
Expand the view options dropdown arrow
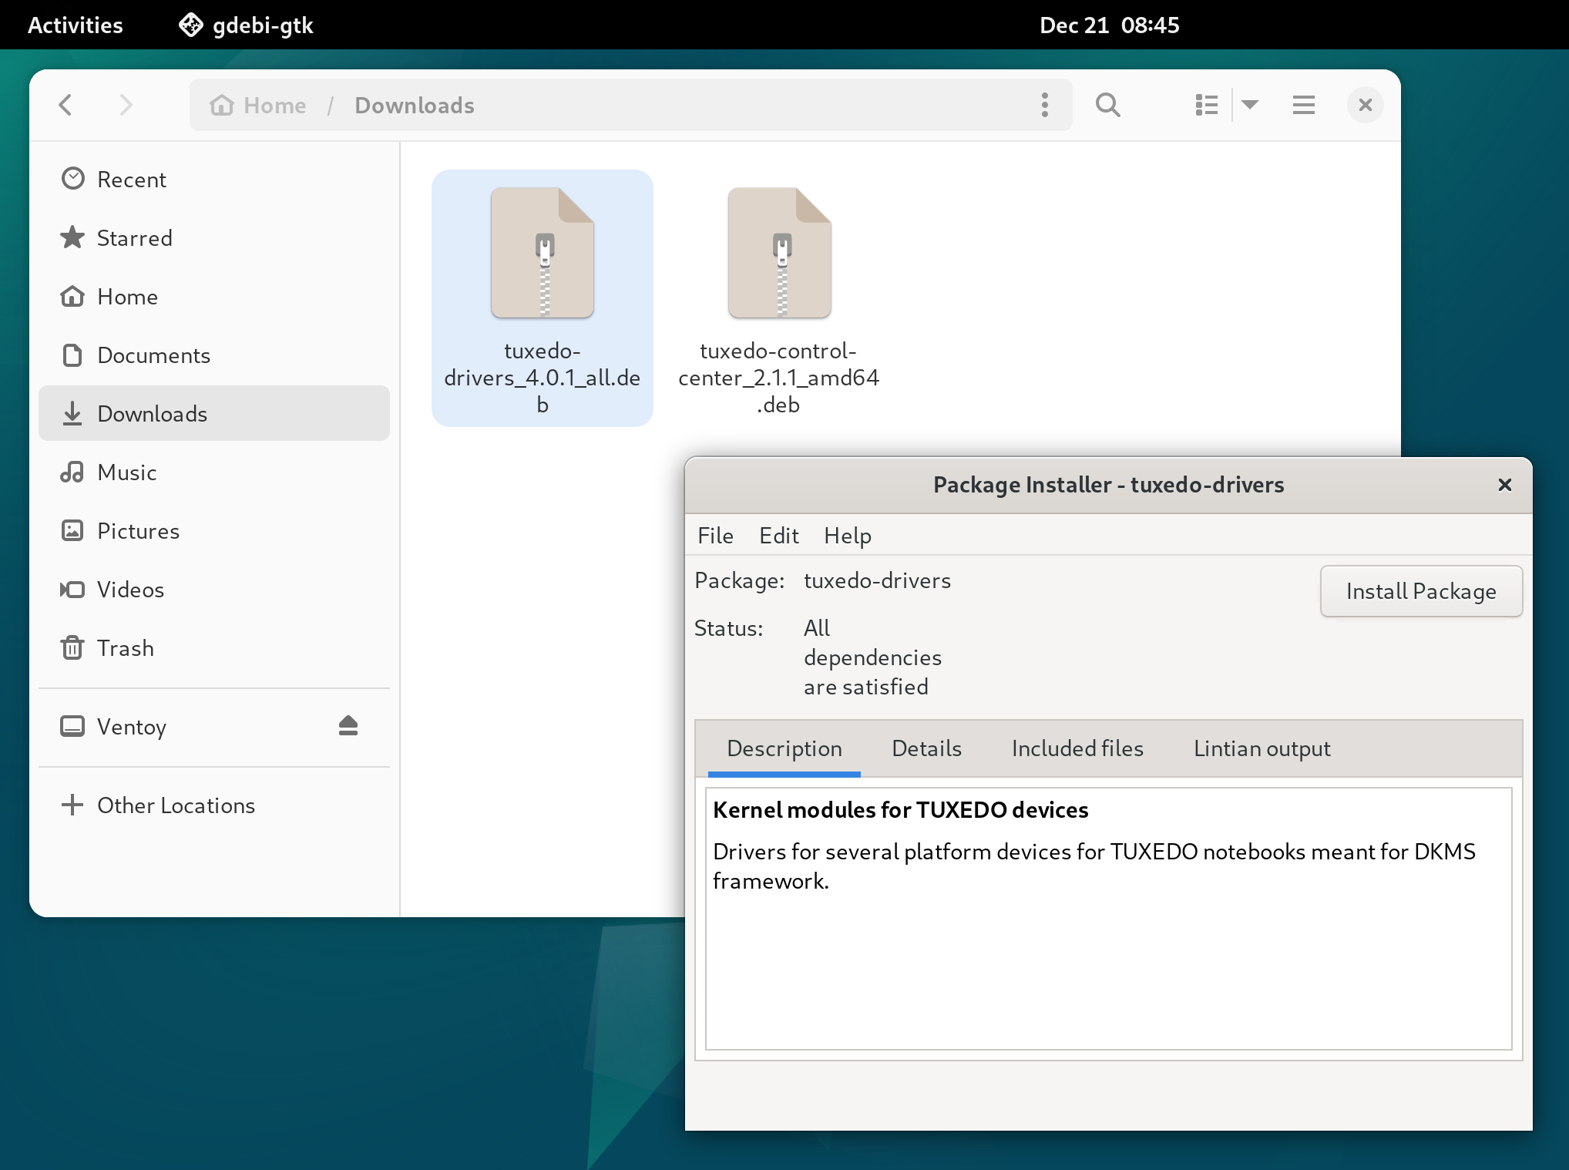[1250, 105]
